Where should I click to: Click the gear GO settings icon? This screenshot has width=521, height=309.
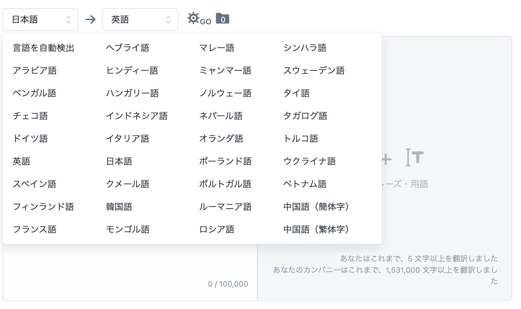[199, 19]
